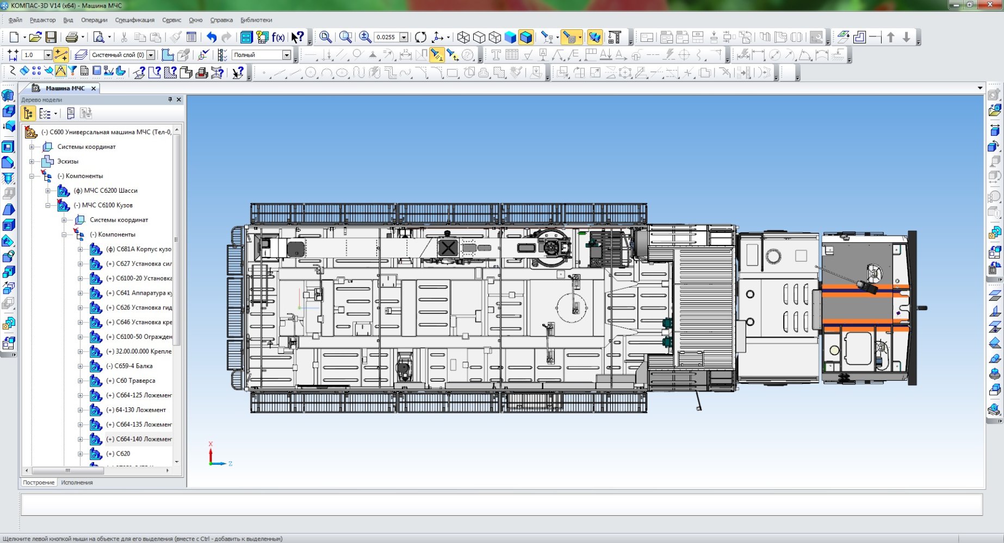Close the Машина МЧС document tab
Image resolution: width=1004 pixels, height=543 pixels.
(x=94, y=89)
